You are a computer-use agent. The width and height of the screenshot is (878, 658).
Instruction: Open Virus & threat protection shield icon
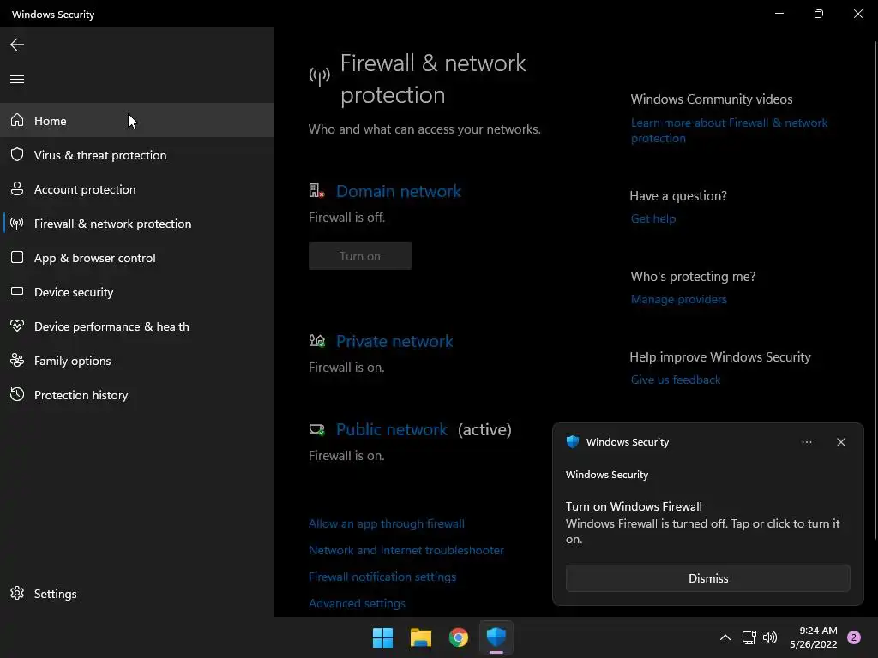[17, 155]
